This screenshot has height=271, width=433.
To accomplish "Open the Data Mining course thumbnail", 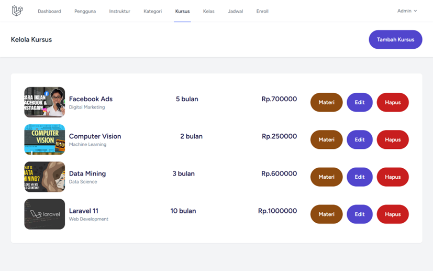I will [x=45, y=177].
